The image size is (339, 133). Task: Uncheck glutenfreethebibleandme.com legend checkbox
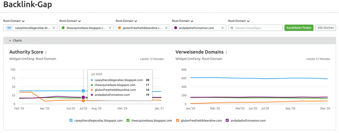(178, 121)
